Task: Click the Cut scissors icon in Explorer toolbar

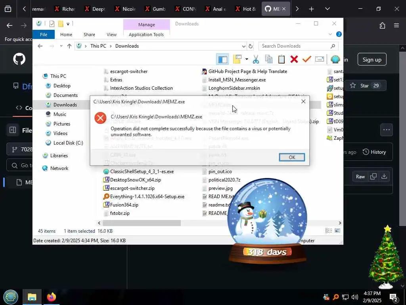Action: 256,60
